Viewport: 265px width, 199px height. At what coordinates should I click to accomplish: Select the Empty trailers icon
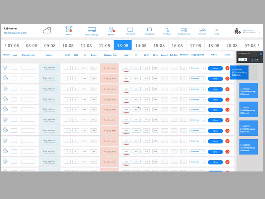184,30
